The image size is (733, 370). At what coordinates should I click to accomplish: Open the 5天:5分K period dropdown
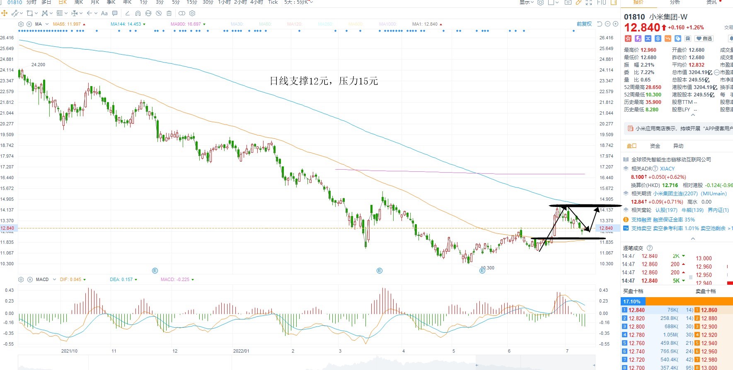298,2
